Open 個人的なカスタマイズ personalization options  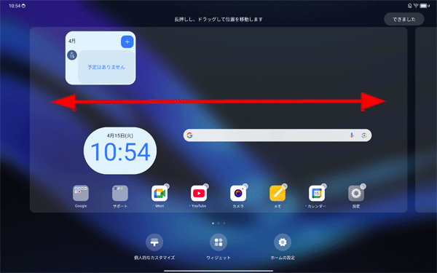tap(154, 242)
